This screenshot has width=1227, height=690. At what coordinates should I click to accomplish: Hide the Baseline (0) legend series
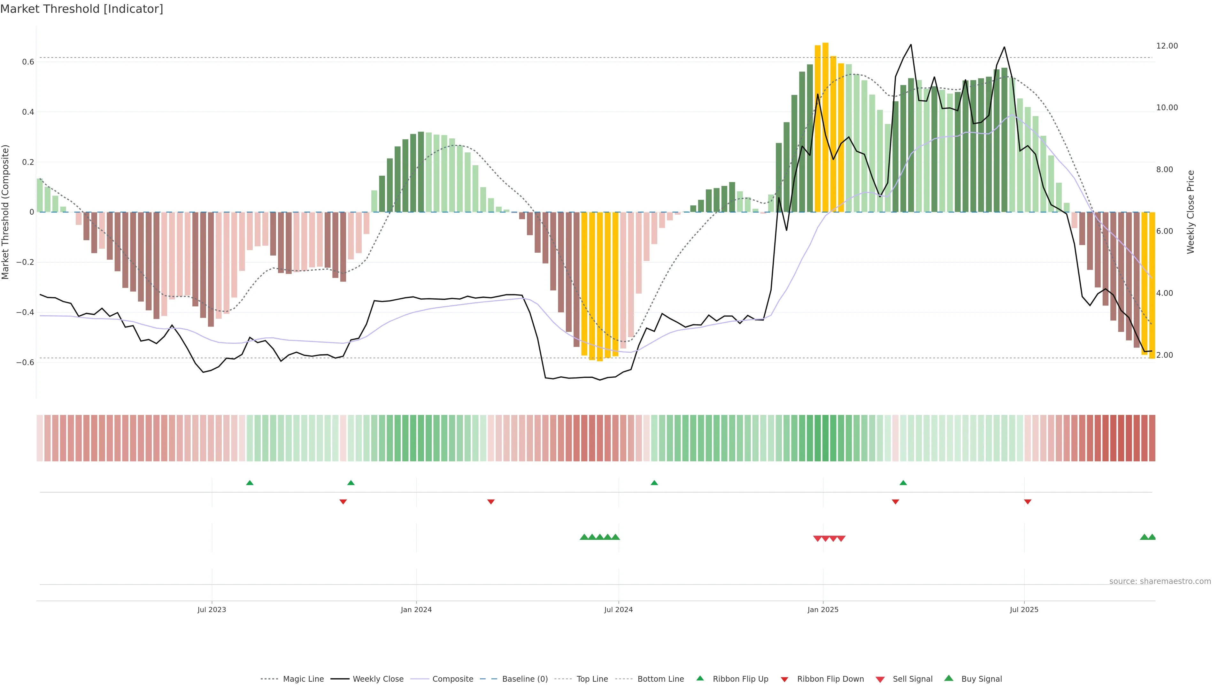coord(524,679)
